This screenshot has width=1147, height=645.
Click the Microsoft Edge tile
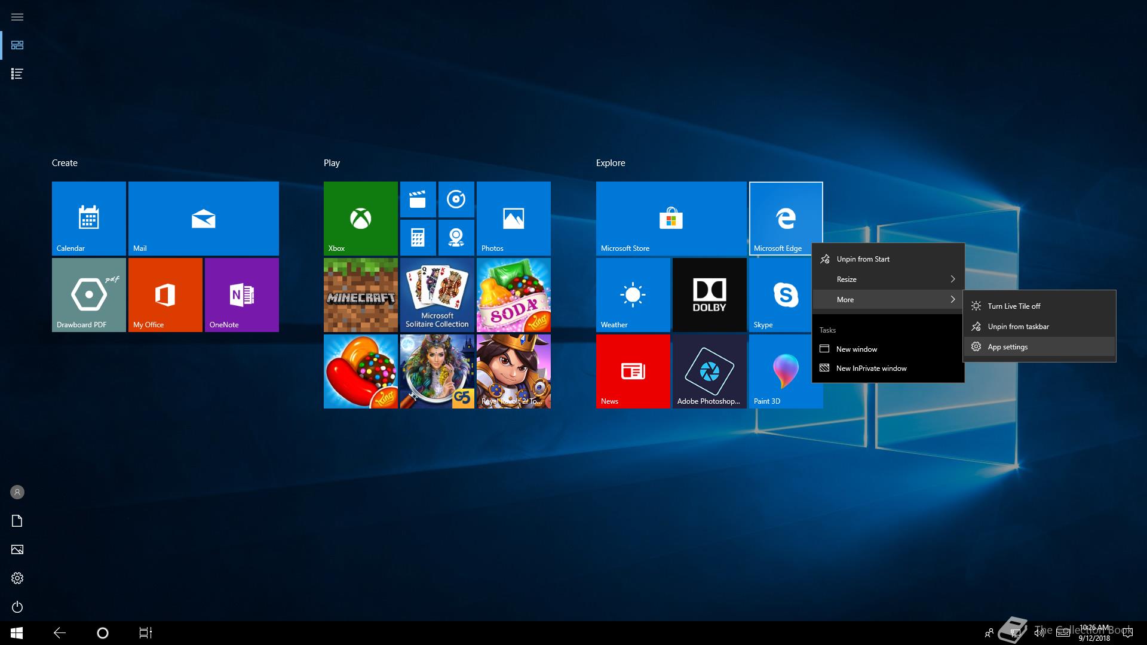pos(786,219)
